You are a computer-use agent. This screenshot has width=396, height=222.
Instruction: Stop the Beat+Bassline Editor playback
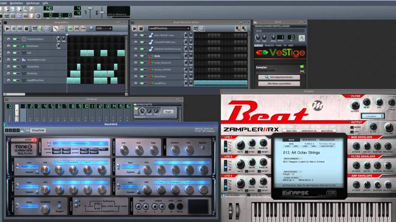coord(141,28)
